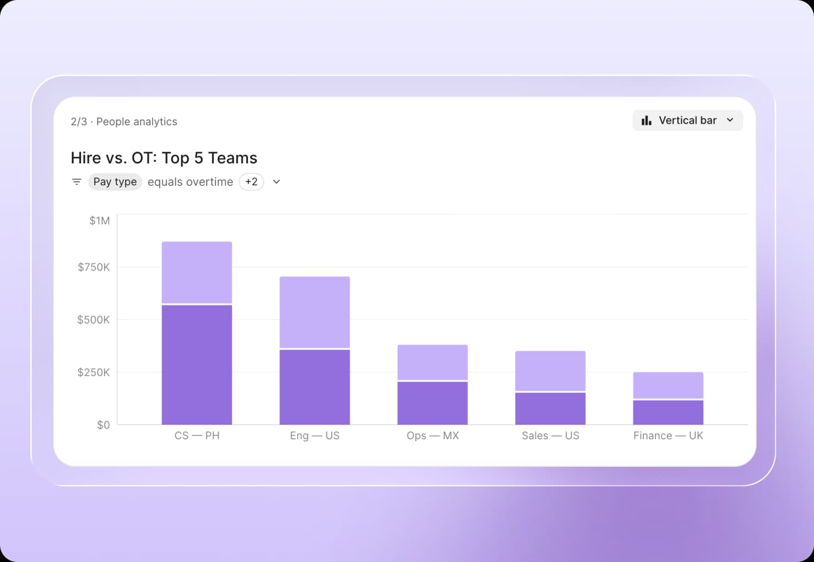
Task: Click the filter lines icon
Action: click(77, 182)
